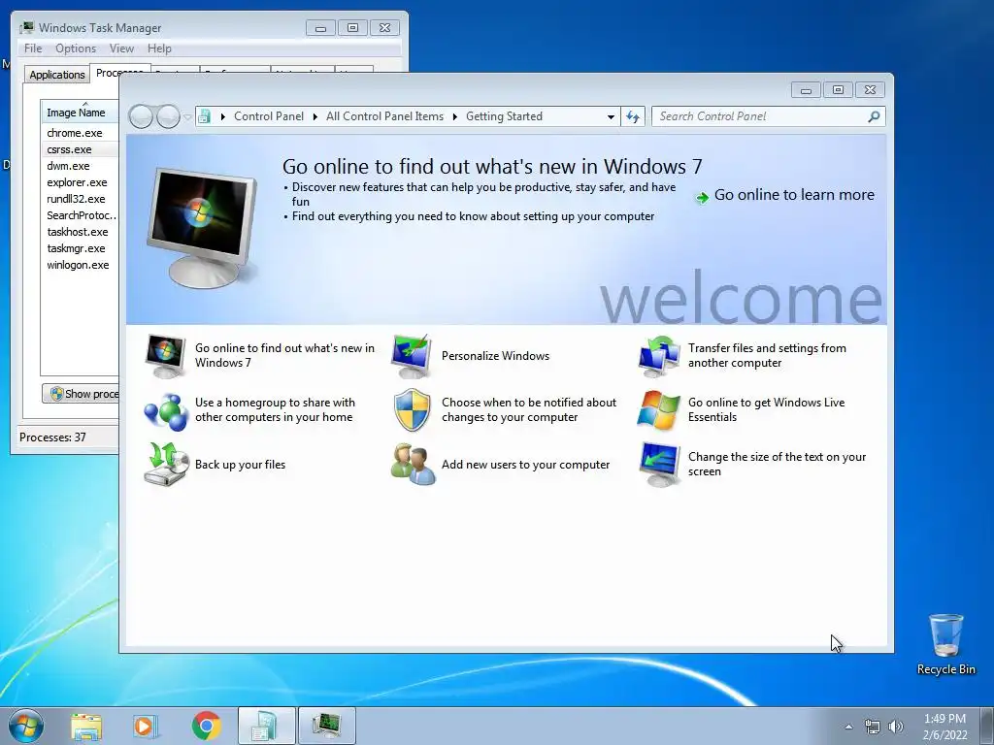
Task: Click the taskbar clock showing 1:49 PM
Action: pos(944,726)
